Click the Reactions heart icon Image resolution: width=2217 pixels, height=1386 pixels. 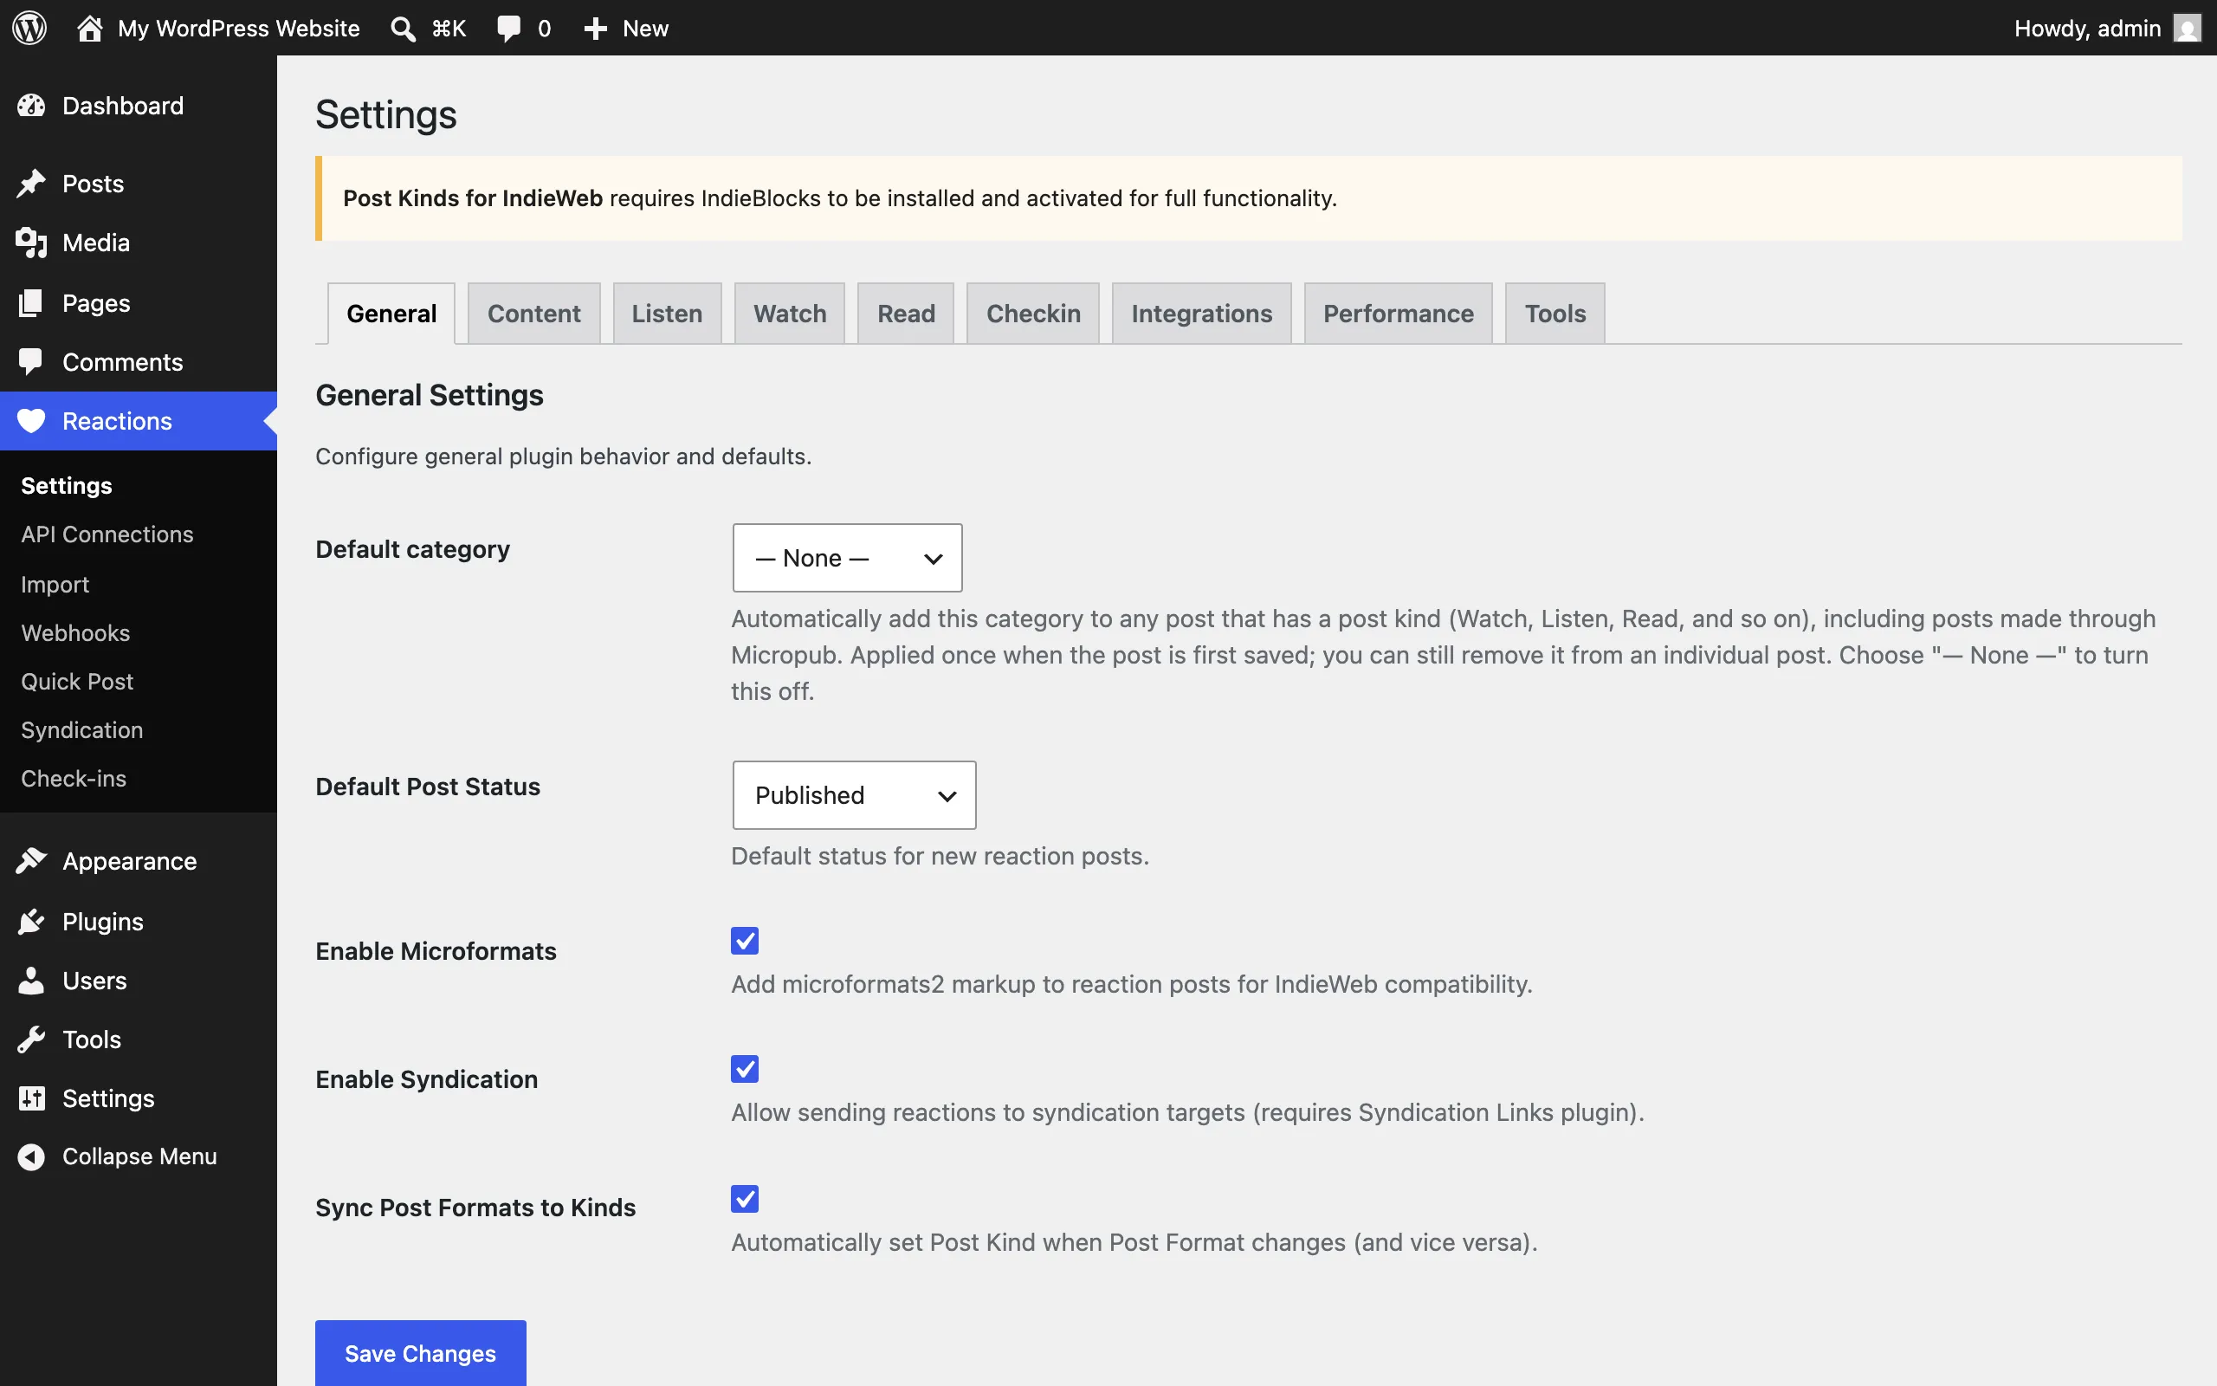pyautogui.click(x=31, y=421)
